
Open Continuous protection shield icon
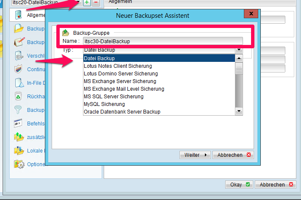tap(19, 69)
